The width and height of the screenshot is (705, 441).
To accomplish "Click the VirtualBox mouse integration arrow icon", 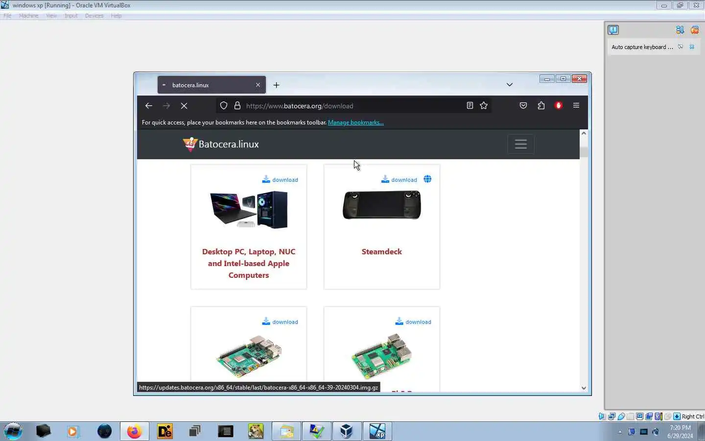I will point(677,416).
